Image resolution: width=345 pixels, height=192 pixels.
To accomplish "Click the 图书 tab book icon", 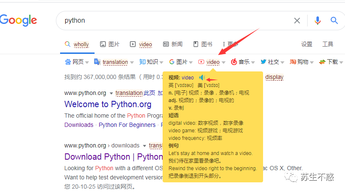I will click(195, 44).
